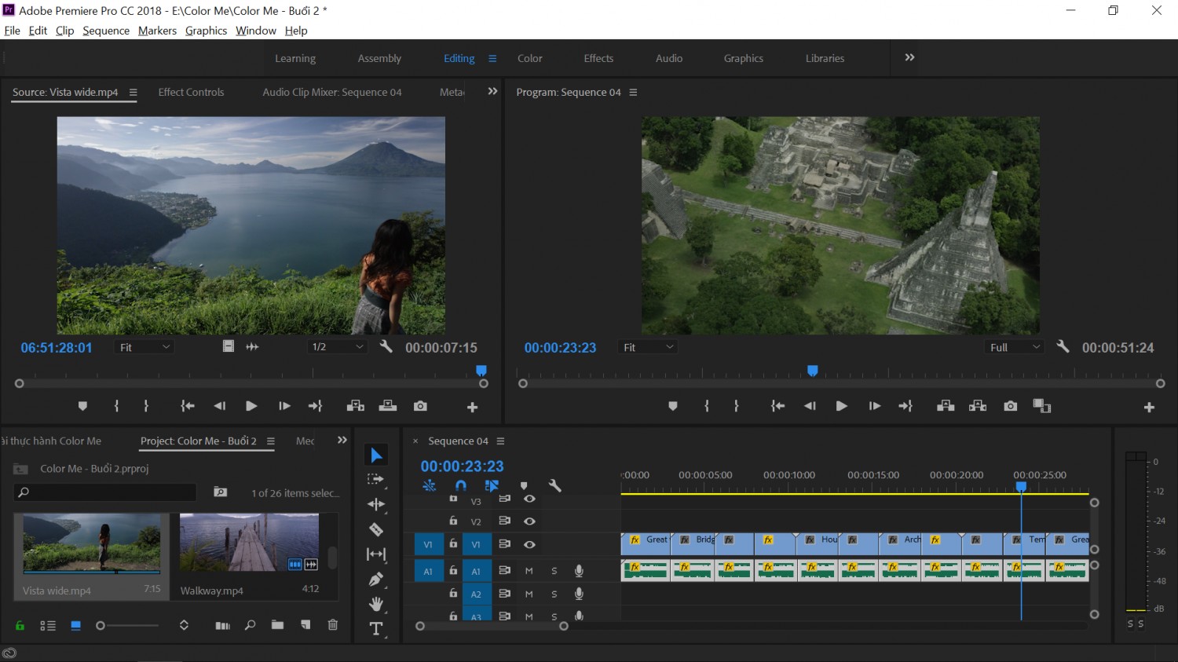Click Overwrite button in Source monitor

(388, 406)
